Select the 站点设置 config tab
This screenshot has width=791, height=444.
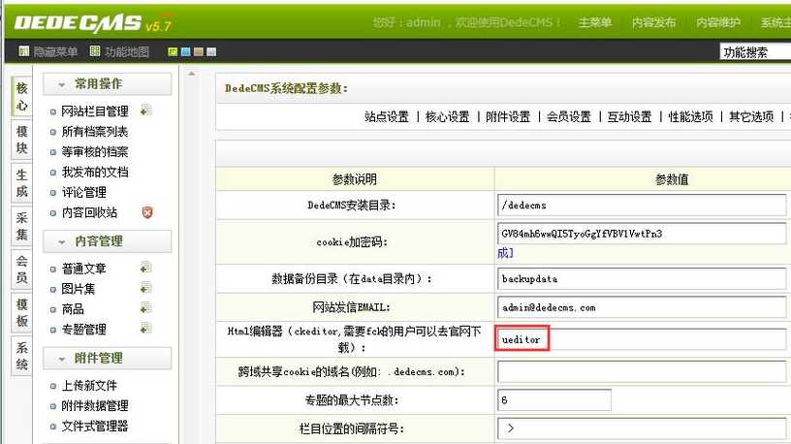(387, 116)
